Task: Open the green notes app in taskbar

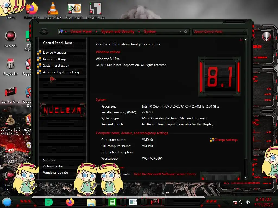Action: [x=49, y=202]
